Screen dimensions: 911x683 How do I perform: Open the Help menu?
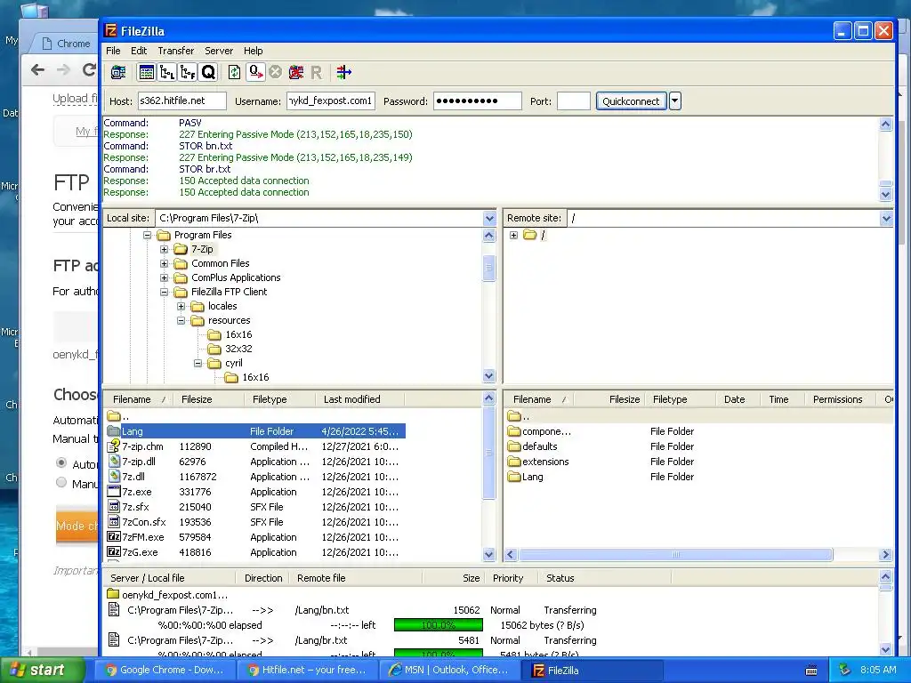tap(253, 51)
